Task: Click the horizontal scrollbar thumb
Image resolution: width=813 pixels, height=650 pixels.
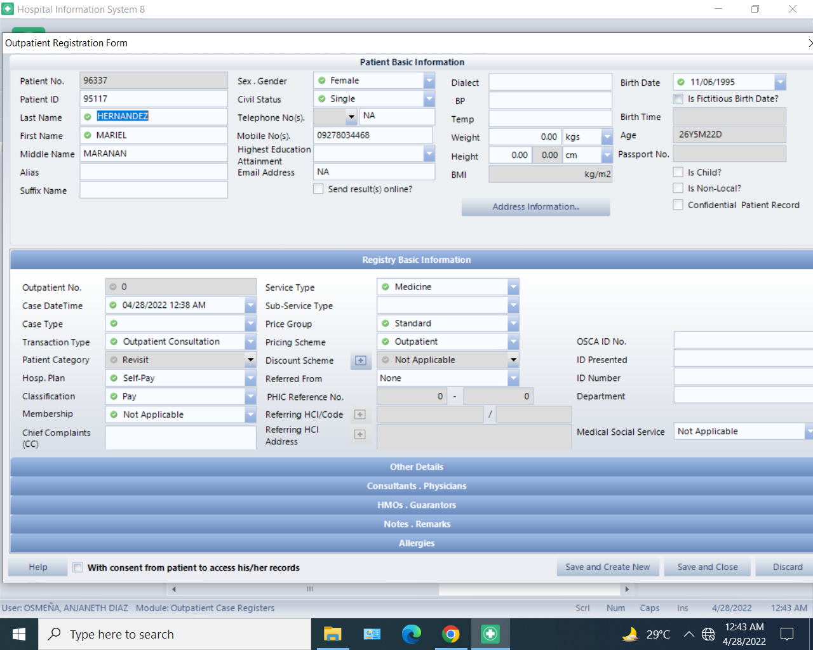Action: click(x=310, y=589)
